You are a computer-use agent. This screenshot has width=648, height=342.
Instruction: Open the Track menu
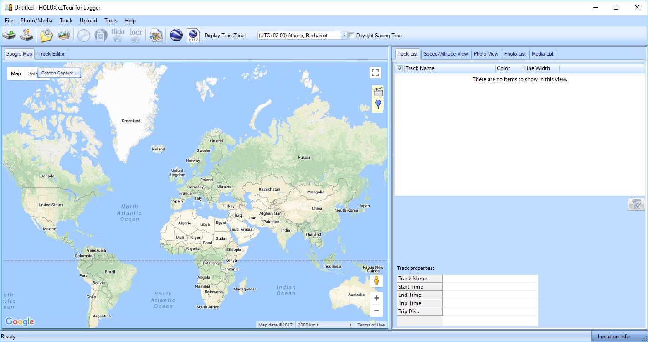pyautogui.click(x=66, y=21)
